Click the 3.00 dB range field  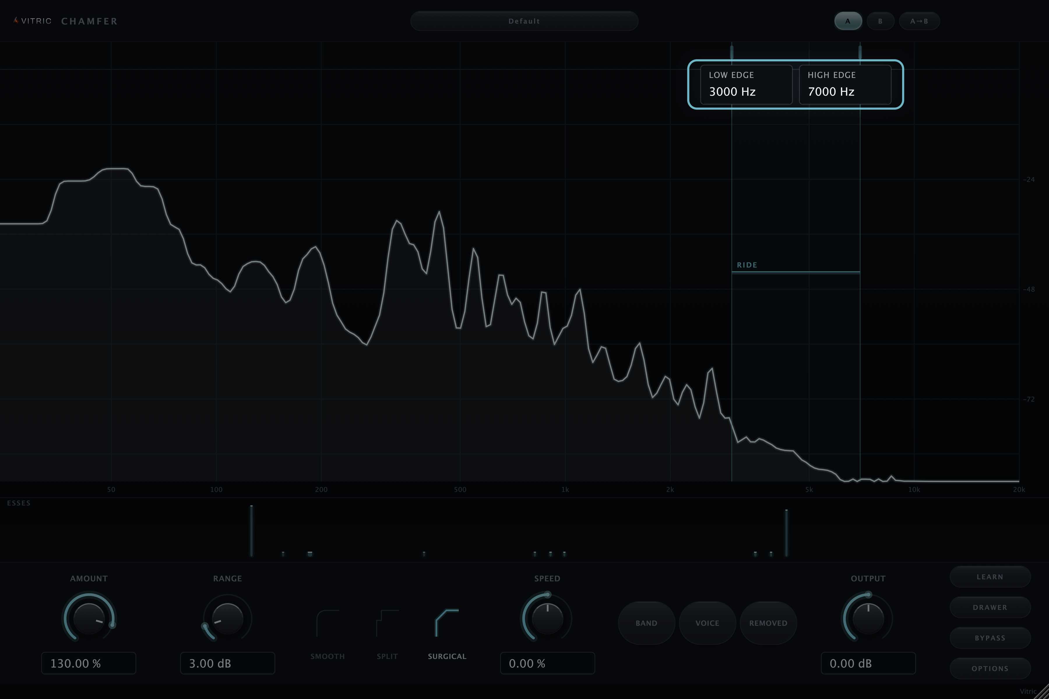pos(228,663)
